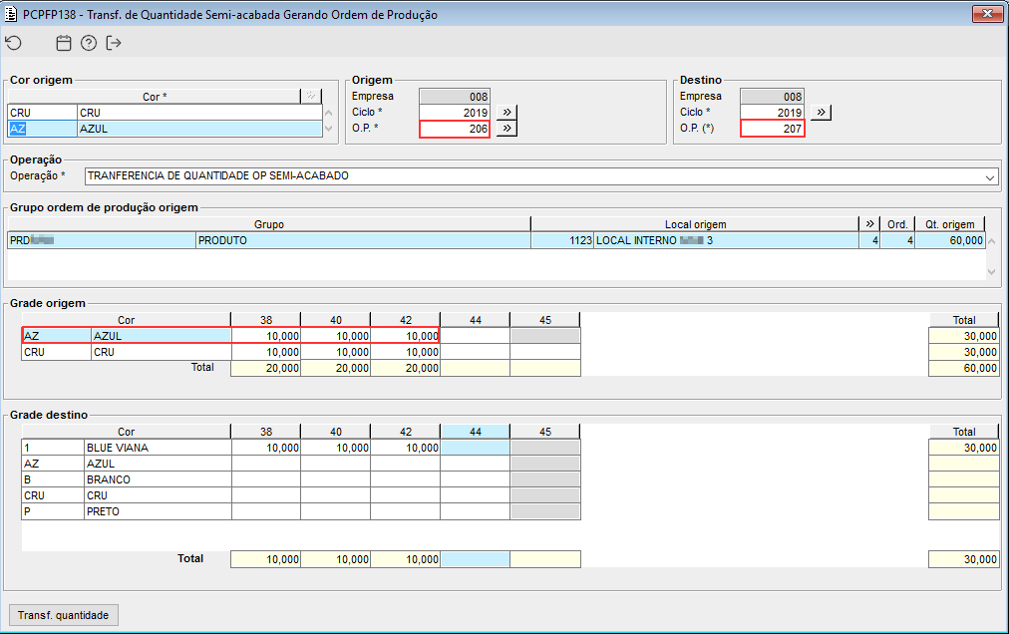Select CRU name cell in Grade origem
This screenshot has width=1009, height=634.
161,352
